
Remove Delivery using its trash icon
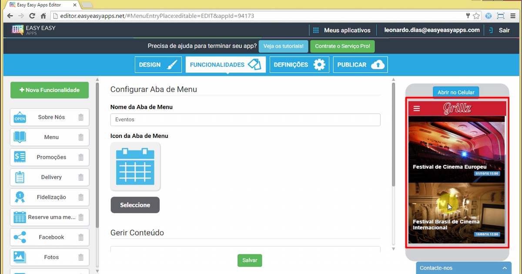(x=81, y=177)
